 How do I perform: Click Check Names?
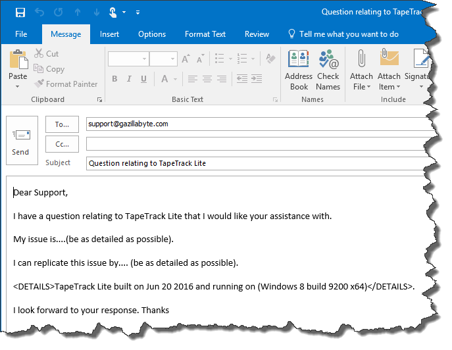328,70
